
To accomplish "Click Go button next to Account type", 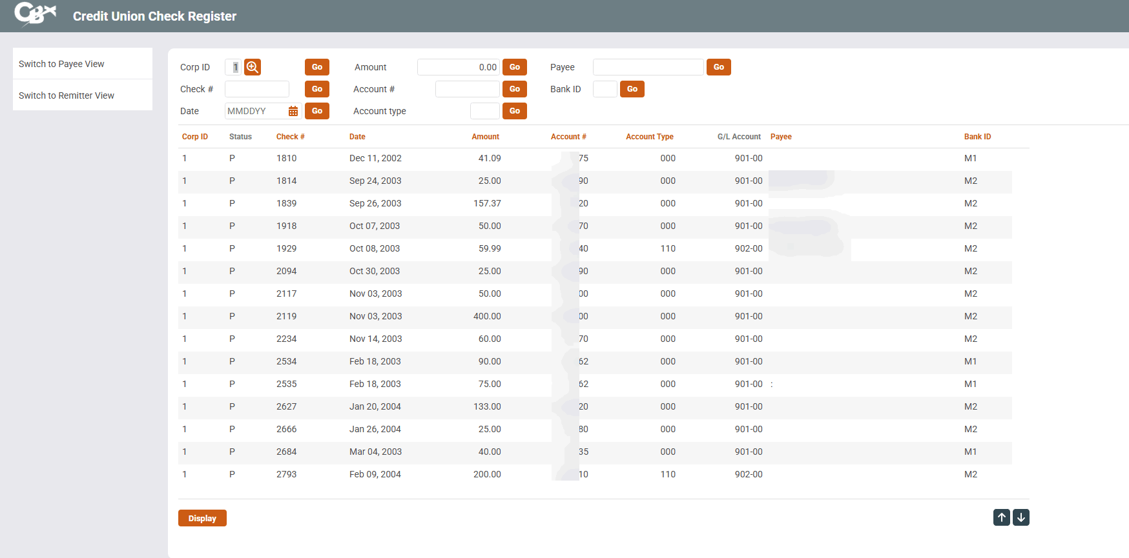I will tap(515, 111).
